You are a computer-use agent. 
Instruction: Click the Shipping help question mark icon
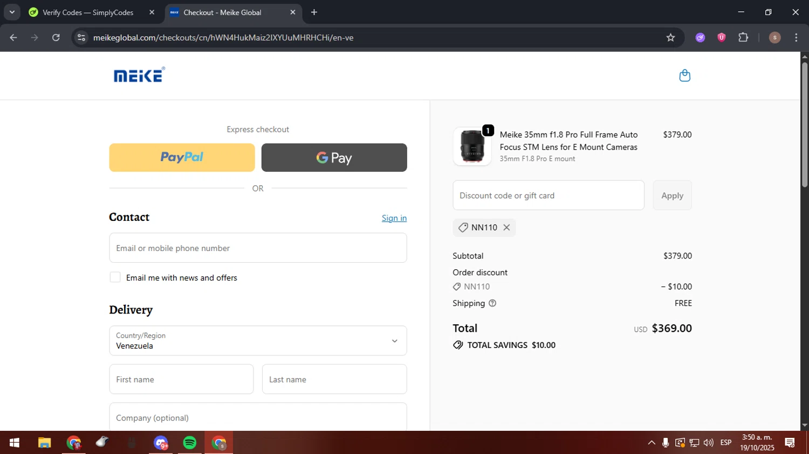(492, 303)
